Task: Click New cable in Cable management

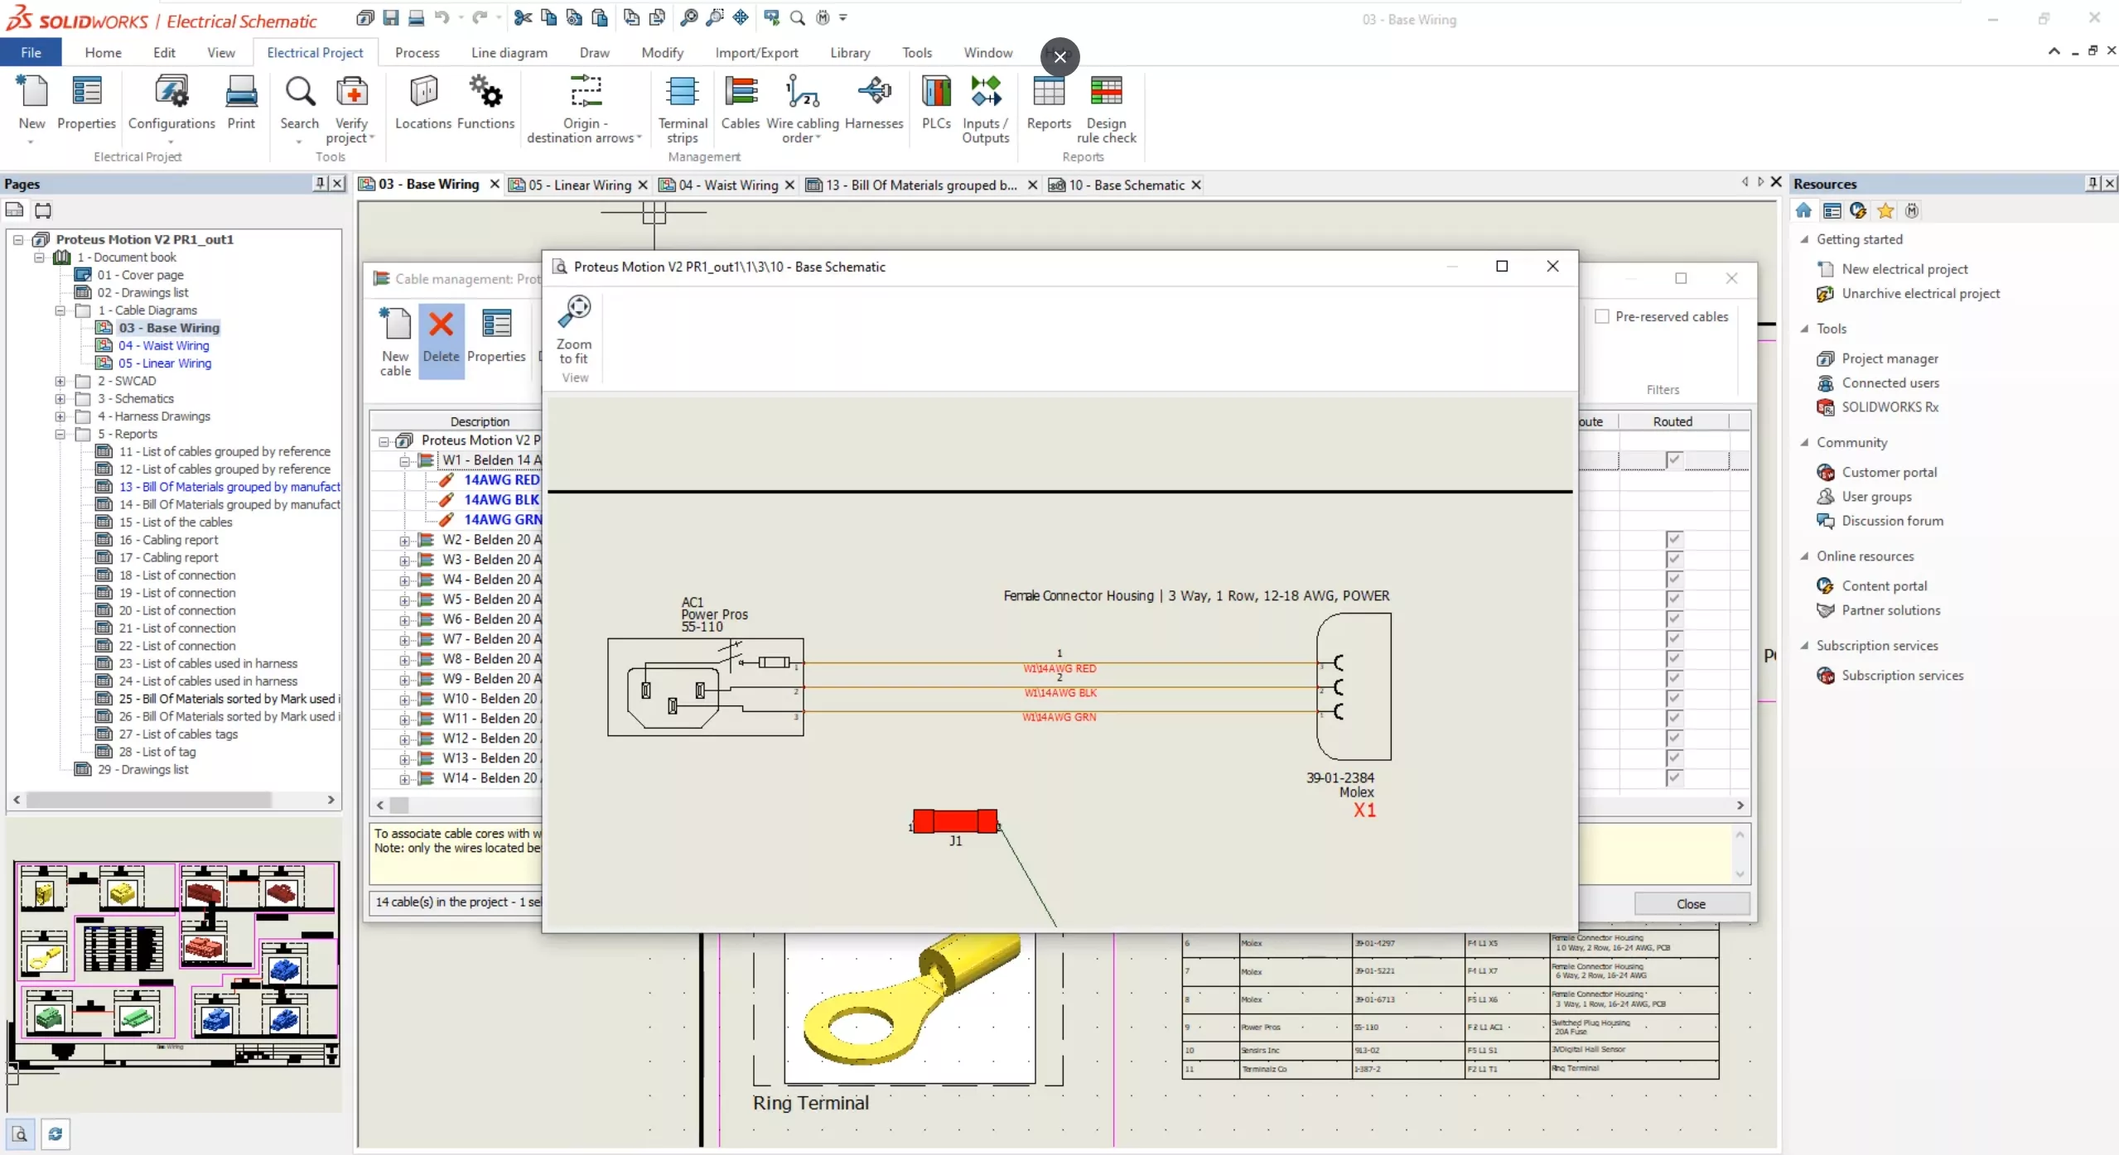Action: point(395,341)
